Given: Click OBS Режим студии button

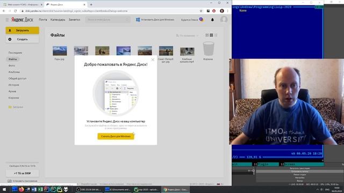Looking at the screenshot, I should [300, 175].
